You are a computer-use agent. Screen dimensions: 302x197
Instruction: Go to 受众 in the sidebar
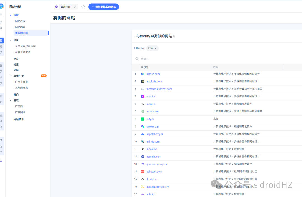click(x=16, y=59)
